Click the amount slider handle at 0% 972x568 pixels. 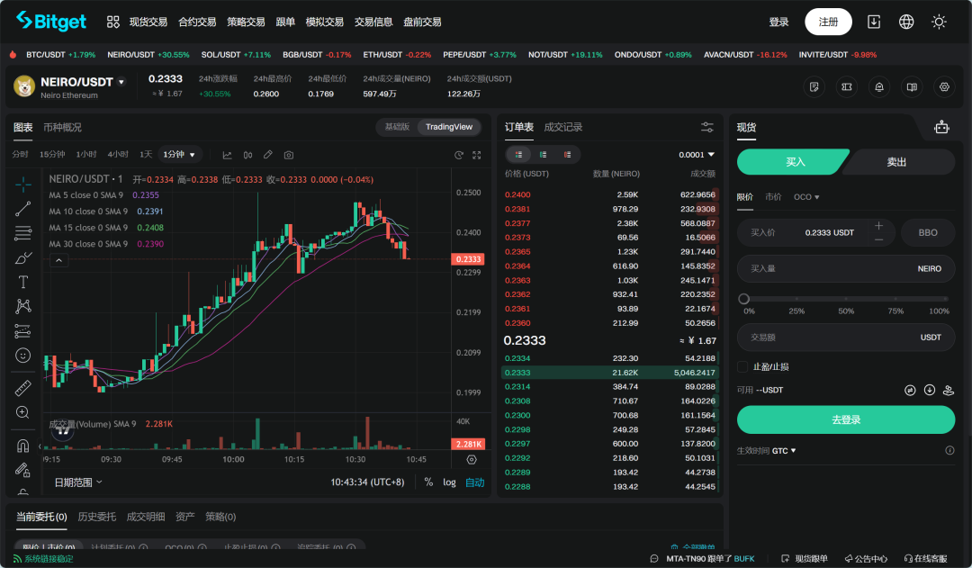click(x=744, y=299)
